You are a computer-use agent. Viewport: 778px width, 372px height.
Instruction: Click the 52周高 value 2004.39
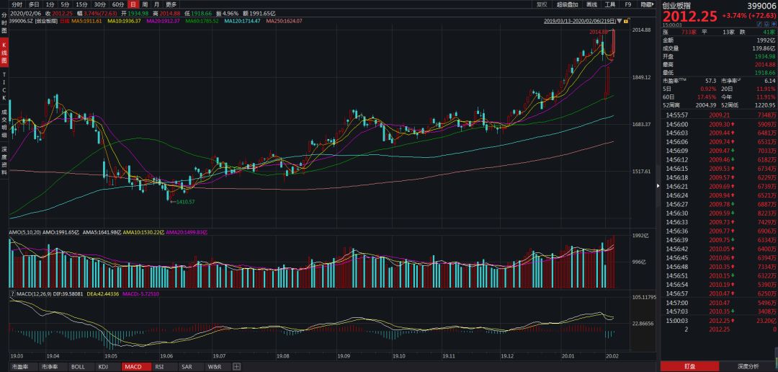[x=705, y=105]
